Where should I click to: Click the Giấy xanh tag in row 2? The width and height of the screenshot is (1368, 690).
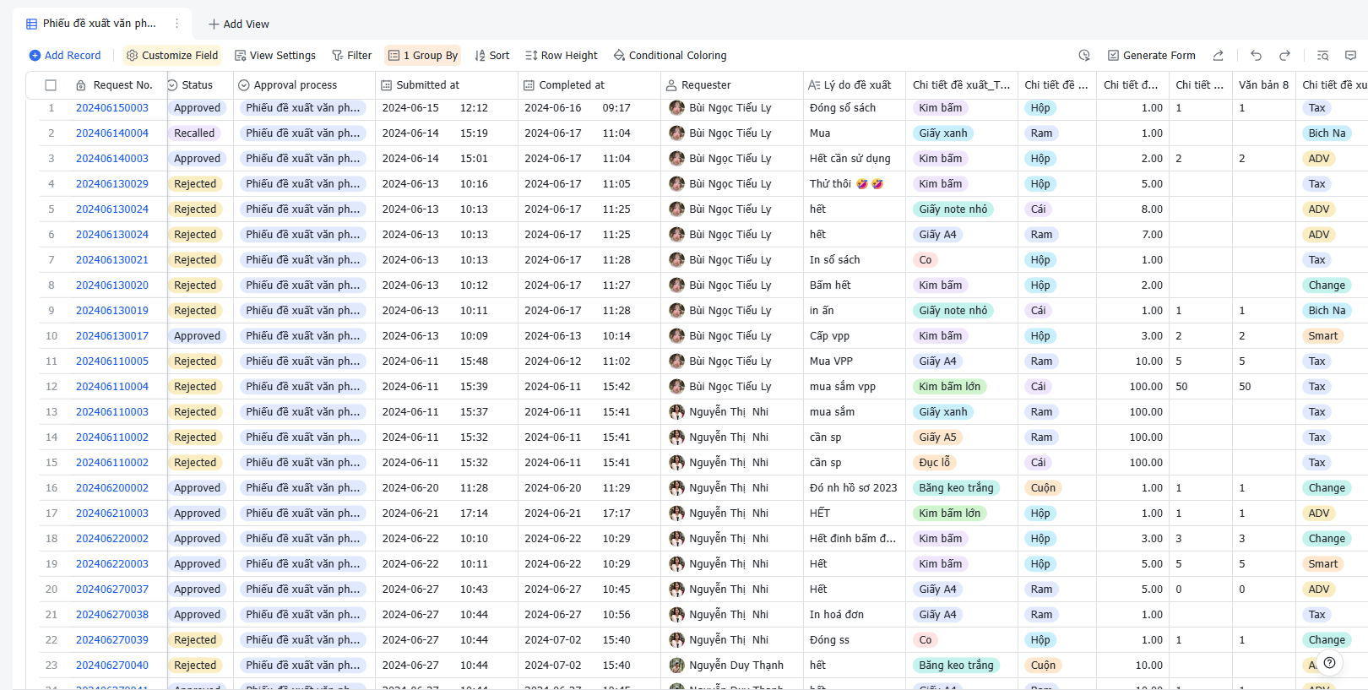(943, 133)
